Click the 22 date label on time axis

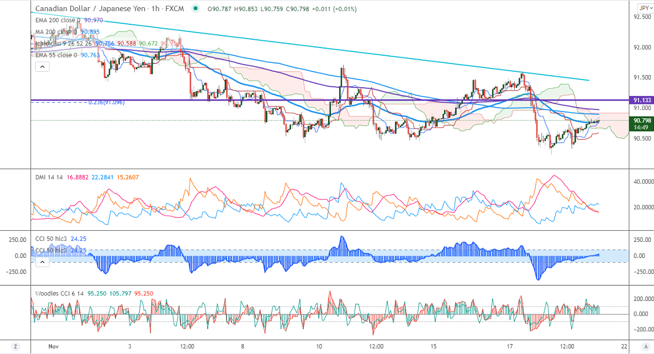[x=624, y=346]
